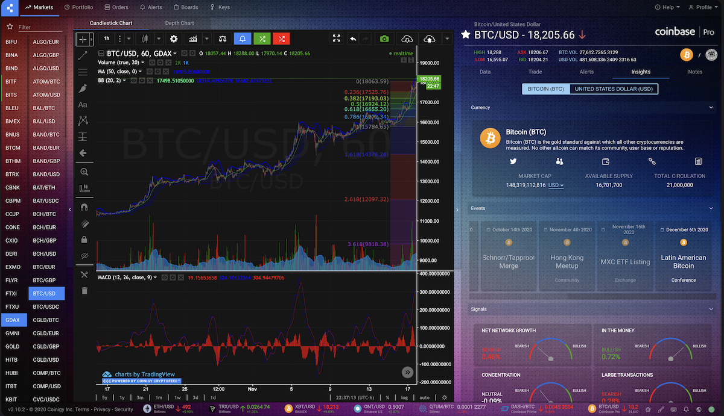The width and height of the screenshot is (724, 416).
Task: Select the patterns drawing tool
Action: coord(83,120)
